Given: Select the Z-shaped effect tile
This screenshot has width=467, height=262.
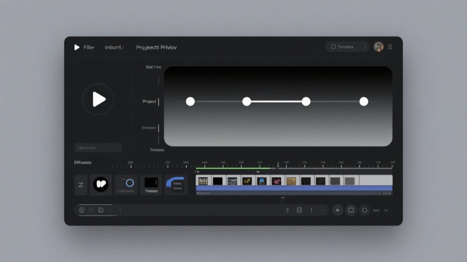Looking at the screenshot, I should (x=80, y=185).
